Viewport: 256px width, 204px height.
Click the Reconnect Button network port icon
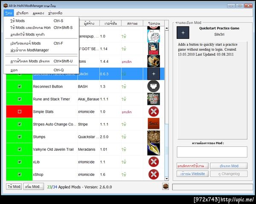coord(154,86)
